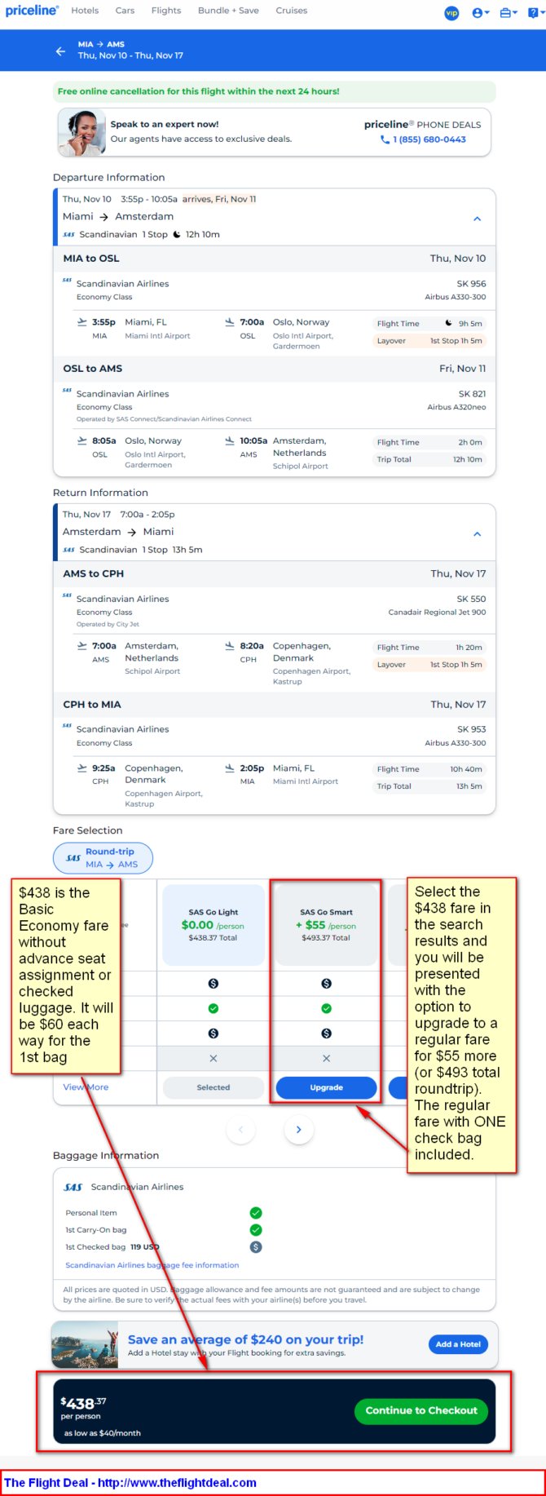
Task: Show next fare options arrow
Action: pos(298,1130)
